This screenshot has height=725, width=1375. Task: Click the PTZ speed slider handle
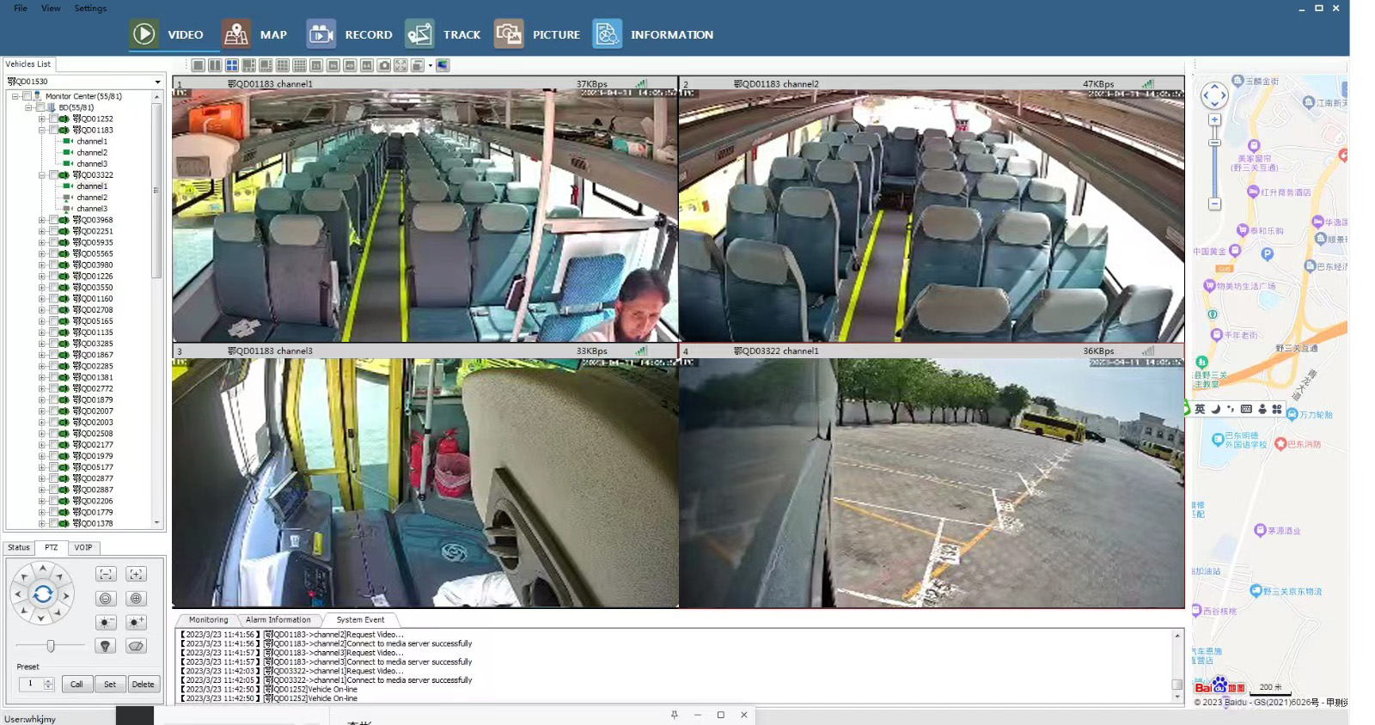51,646
